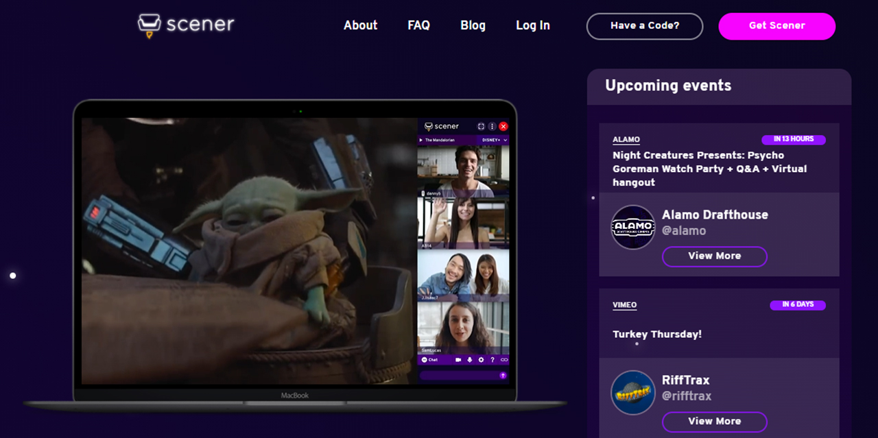878x438 pixels.
Task: Open the three-dot menu in the Scener sidebar
Action: [492, 126]
